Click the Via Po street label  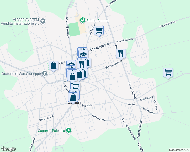coord(131,104)
